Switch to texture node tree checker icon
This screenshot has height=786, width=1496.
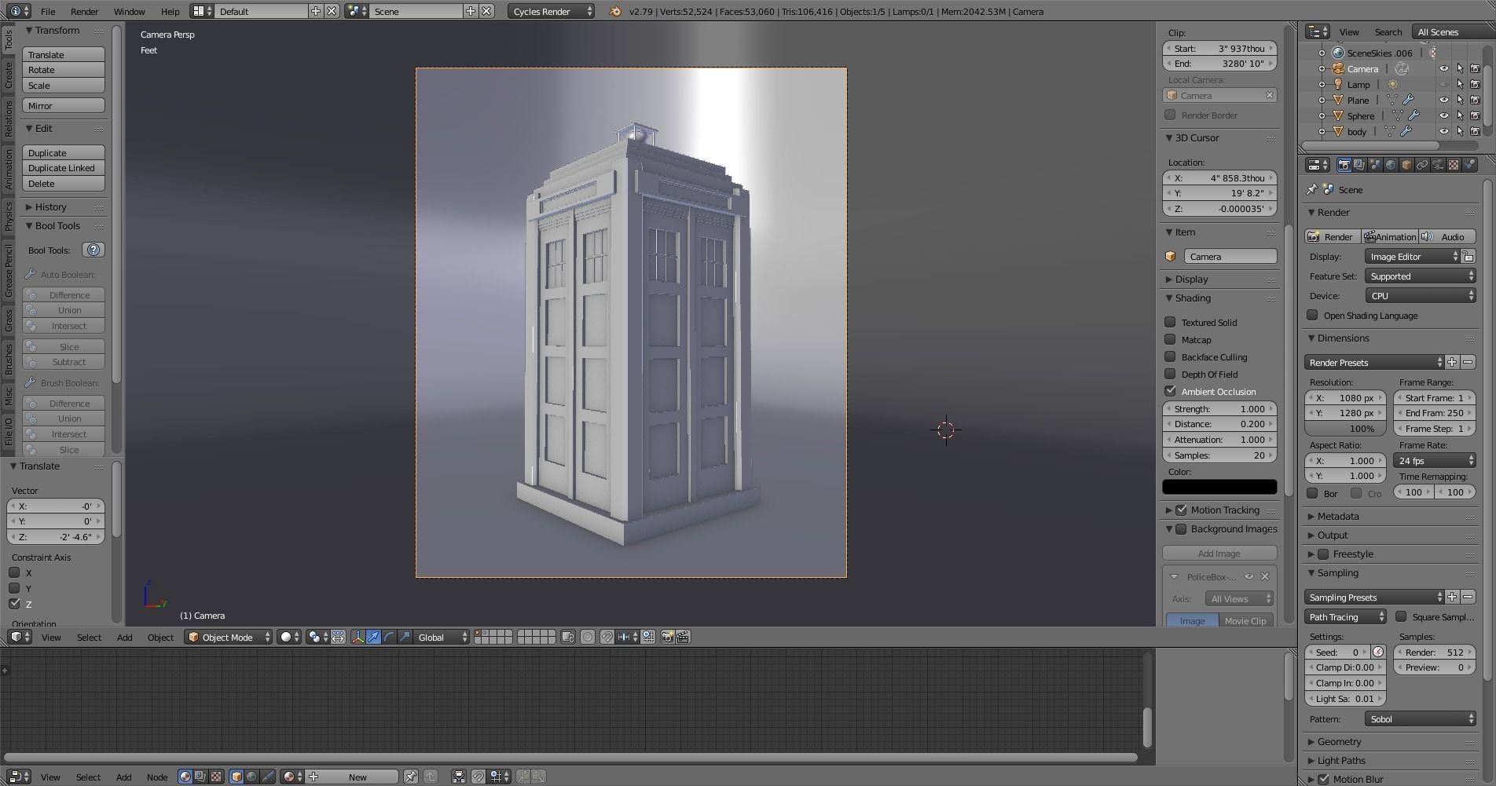215,777
